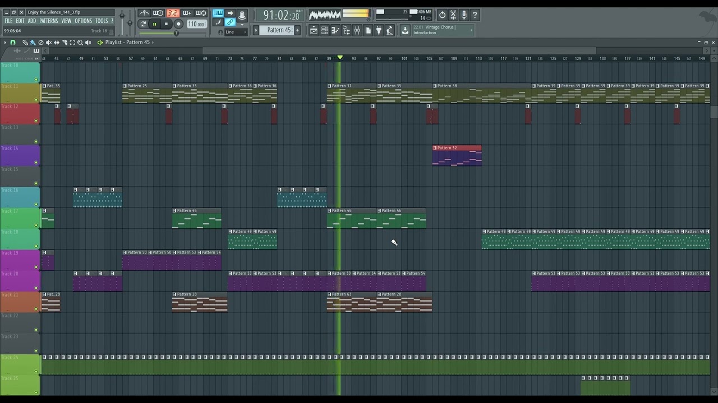
Task: Open the help question mark icon
Action: coord(475,15)
